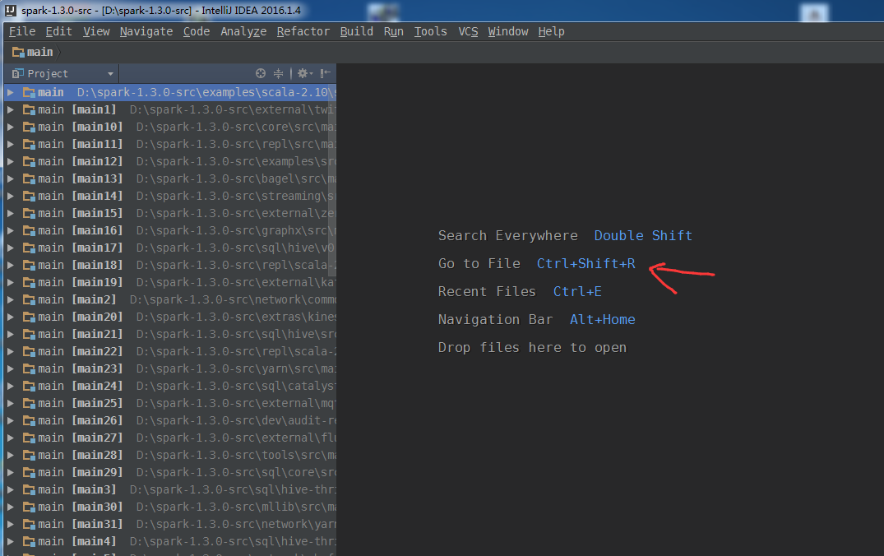
Task: Click the folder icon of main [main28]
Action: pyautogui.click(x=29, y=456)
